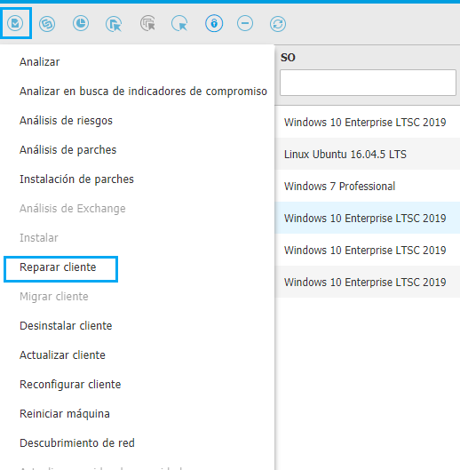Click the grayed Migrar cliente entry

coord(54,297)
